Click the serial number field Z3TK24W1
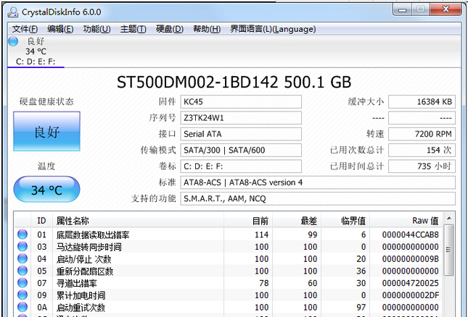Screen dimensions: 468x317 click(240, 118)
